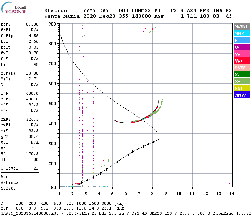Click the AXN value 711
Image resolution: width=252 pixels, height=216 pixels.
point(192,16)
